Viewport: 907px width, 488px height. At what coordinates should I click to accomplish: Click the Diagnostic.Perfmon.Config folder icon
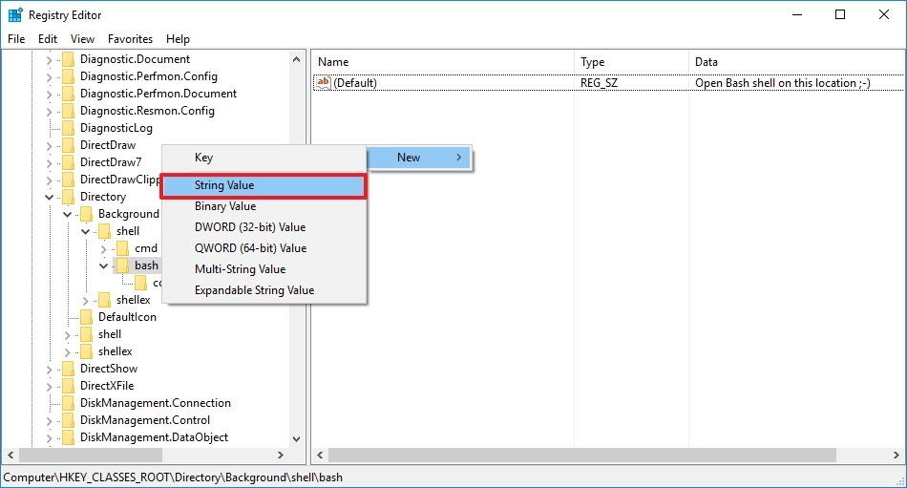(x=68, y=76)
